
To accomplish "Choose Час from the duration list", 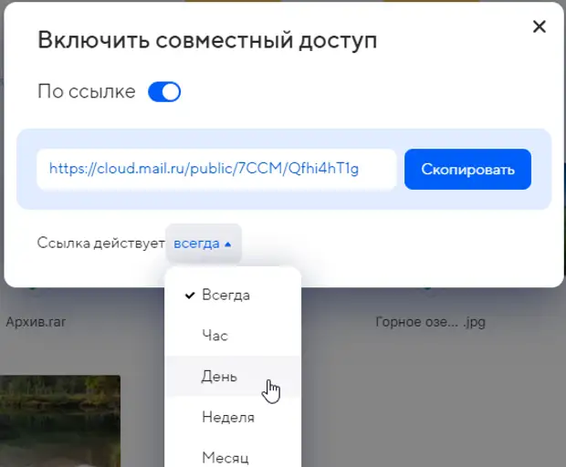I will [233, 336].
